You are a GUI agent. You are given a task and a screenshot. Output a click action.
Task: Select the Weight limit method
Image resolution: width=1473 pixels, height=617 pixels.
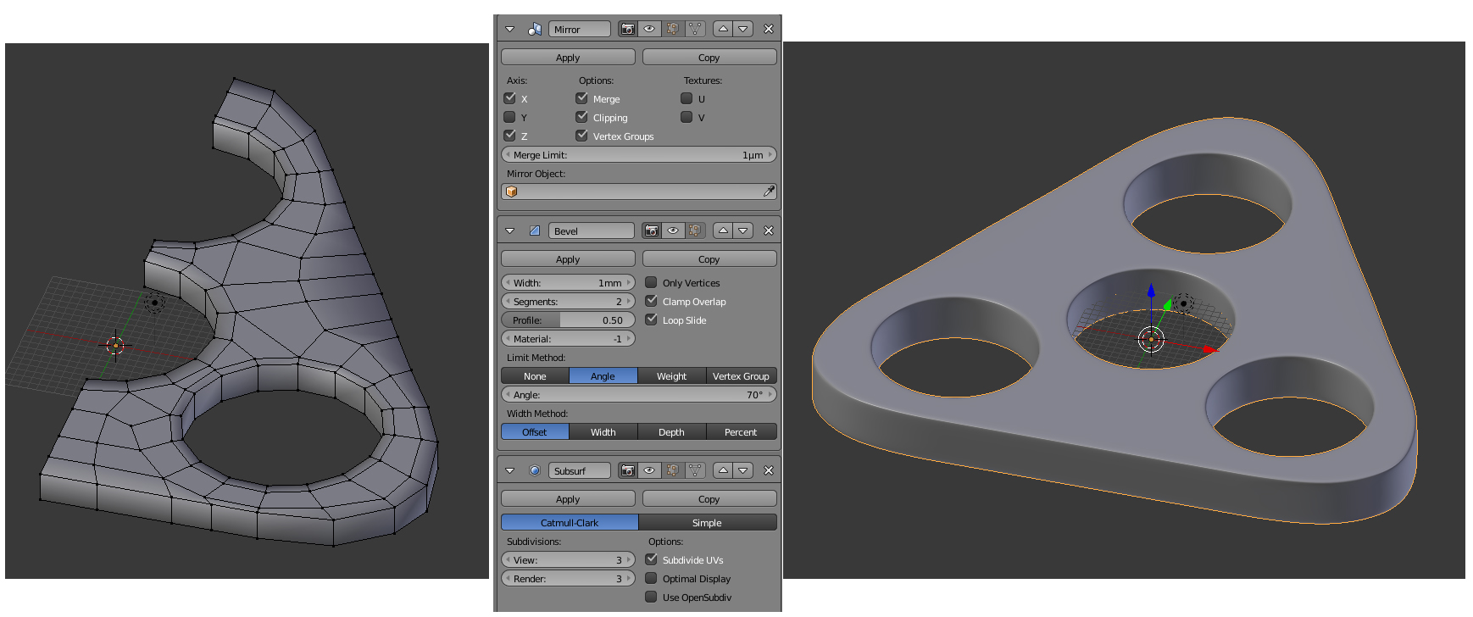click(x=671, y=376)
